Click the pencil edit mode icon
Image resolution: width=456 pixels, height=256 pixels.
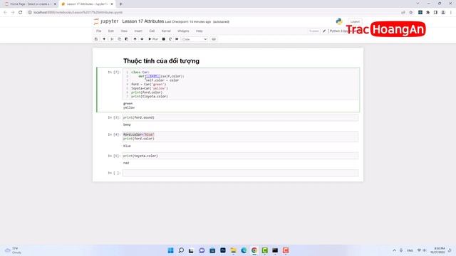324,31
